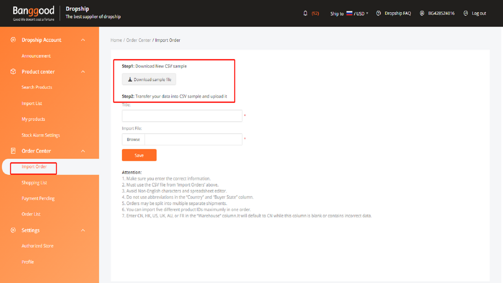503x283 pixels.
Task: Click Dropship FAQ question mark icon
Action: point(378,13)
